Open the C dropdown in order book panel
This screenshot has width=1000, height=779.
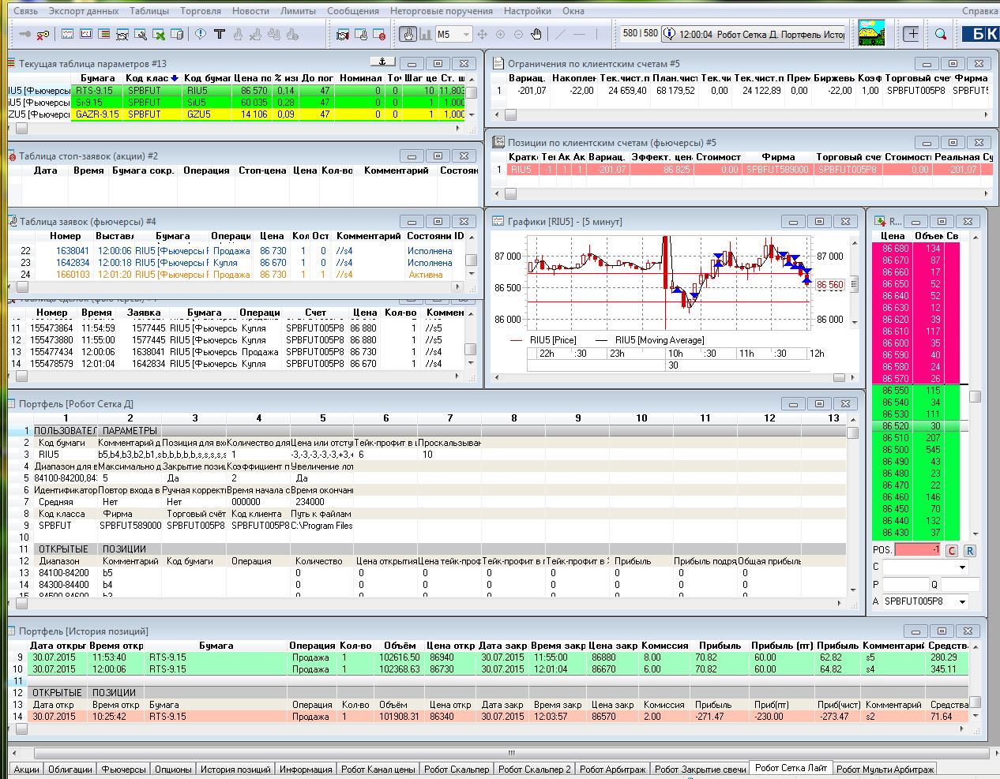[x=962, y=567]
